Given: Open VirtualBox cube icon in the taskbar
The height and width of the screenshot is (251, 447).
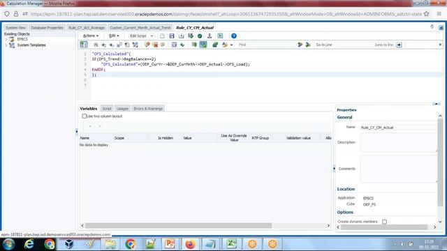Looking at the screenshot, I should tap(69, 244).
